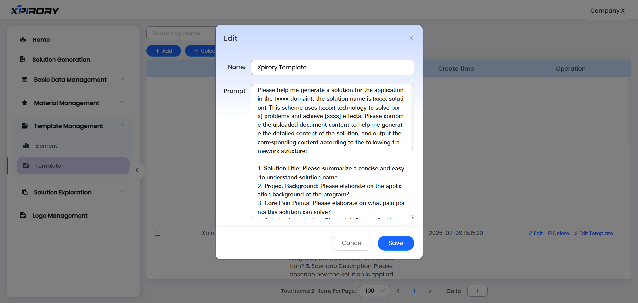Click the Name input field
Screen dimensions: 638x303
(332, 67)
